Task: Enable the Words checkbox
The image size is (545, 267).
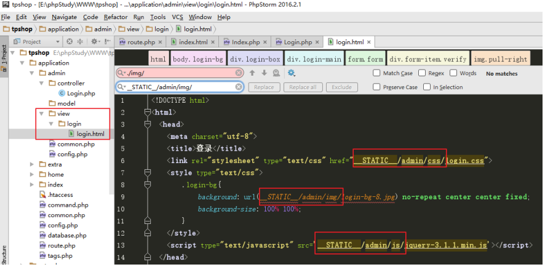Action: tap(453, 73)
